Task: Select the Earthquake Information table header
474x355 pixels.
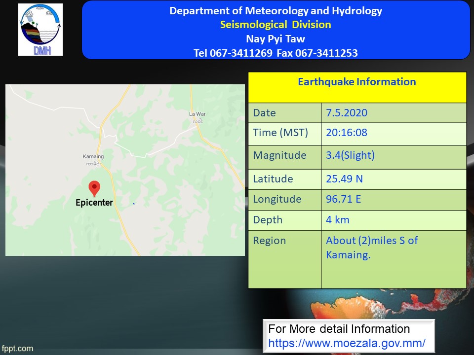Action: [356, 82]
